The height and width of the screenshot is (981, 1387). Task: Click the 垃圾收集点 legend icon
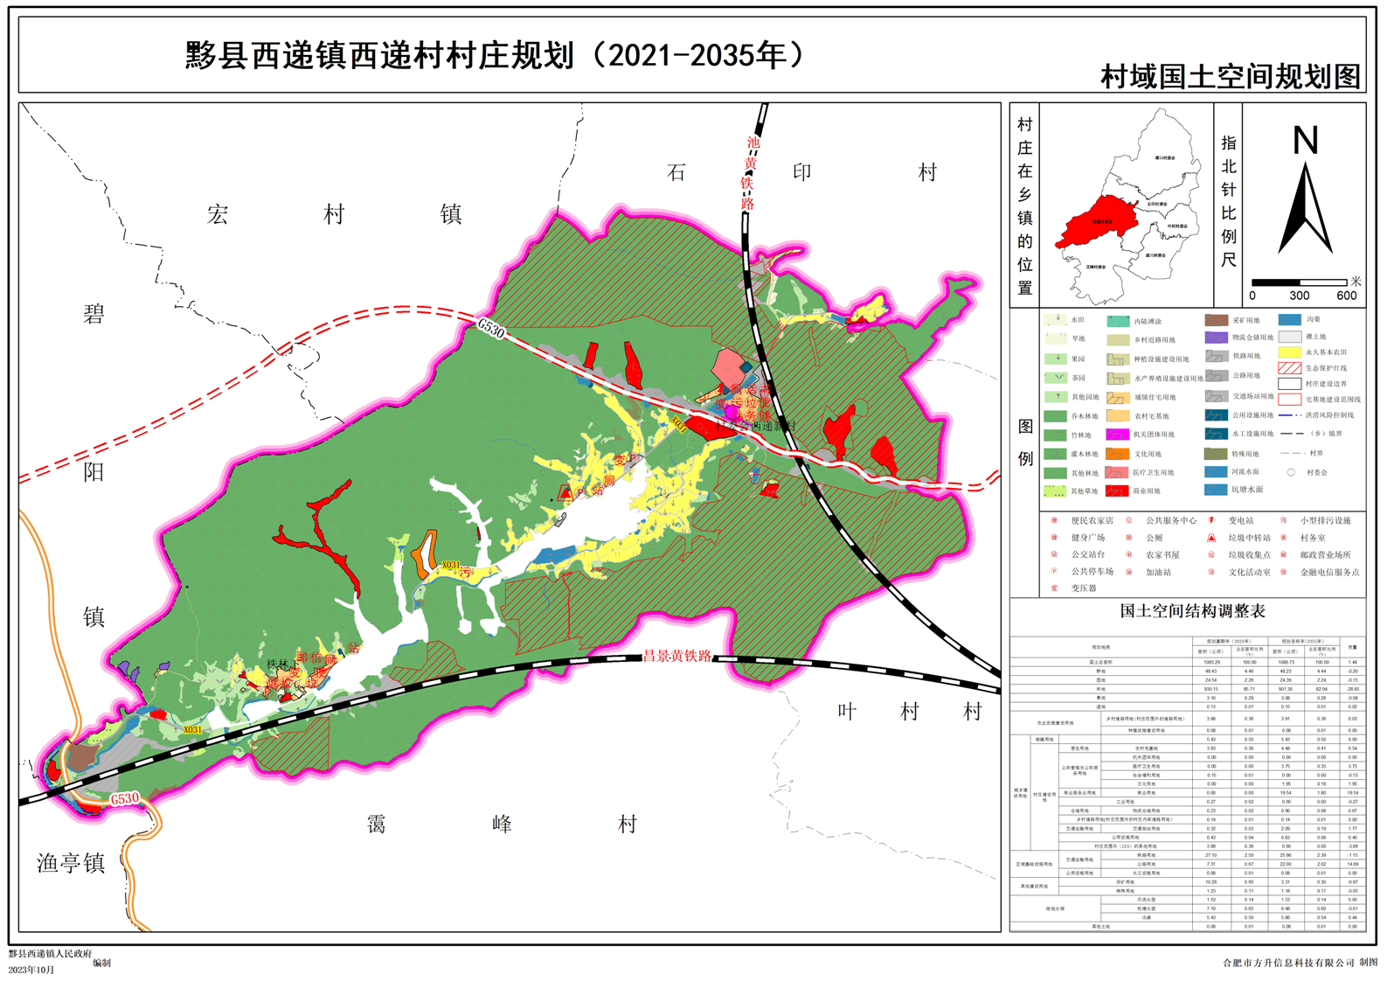point(1211,554)
